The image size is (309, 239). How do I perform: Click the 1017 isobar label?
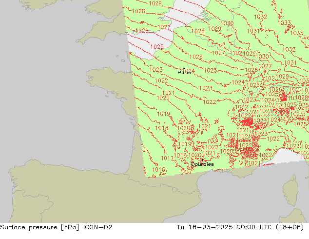(167, 159)
